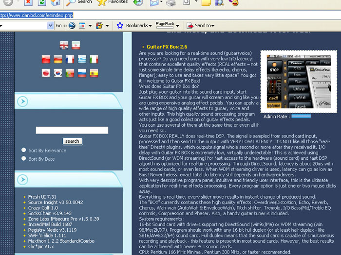Open IncrediMail Build 1687 link
The width and height of the screenshot is (341, 255).
pos(50,224)
